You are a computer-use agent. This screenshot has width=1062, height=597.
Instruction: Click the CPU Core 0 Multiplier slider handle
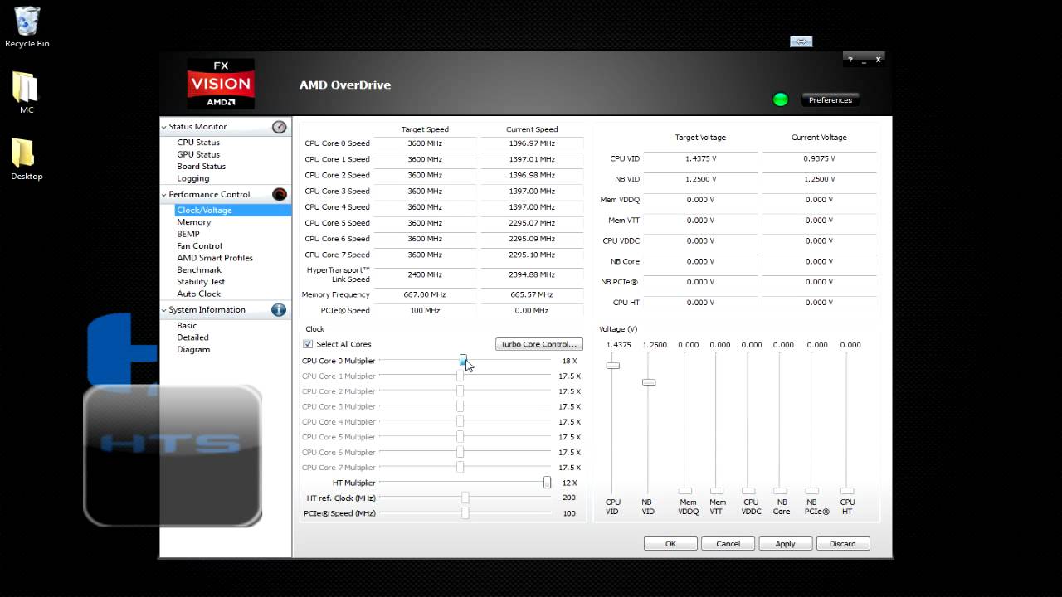click(x=463, y=361)
